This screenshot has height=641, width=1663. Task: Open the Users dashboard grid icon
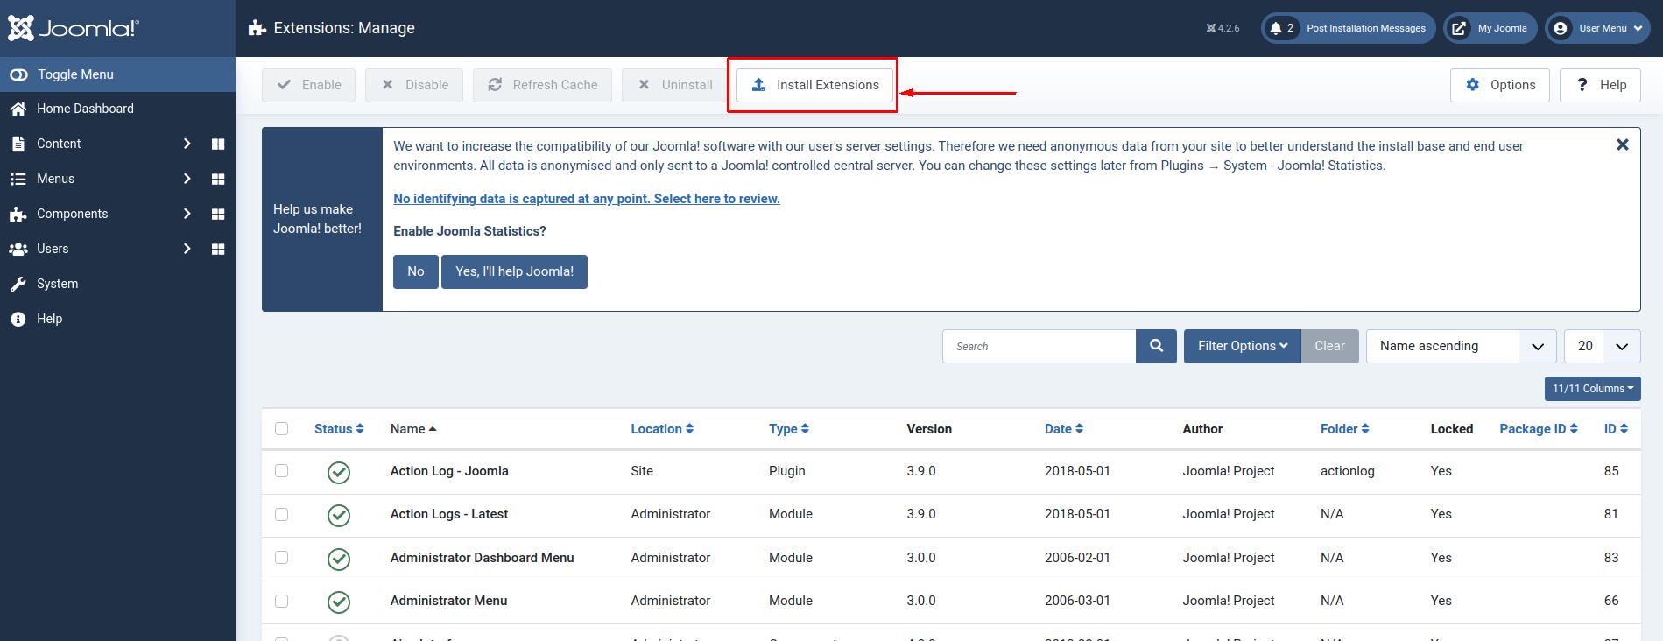[218, 249]
